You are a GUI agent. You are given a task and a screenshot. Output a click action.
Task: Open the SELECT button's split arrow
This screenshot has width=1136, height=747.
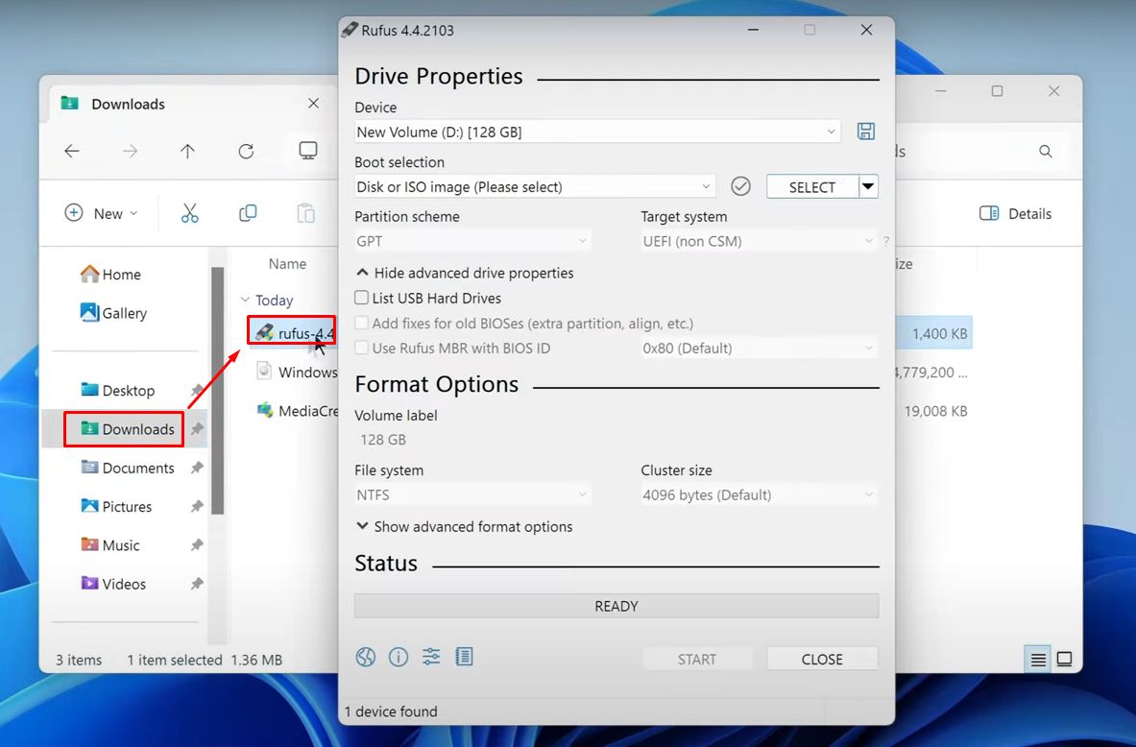[868, 187]
